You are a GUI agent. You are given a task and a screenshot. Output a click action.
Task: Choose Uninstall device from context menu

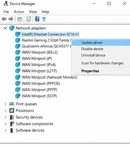coord(101,55)
